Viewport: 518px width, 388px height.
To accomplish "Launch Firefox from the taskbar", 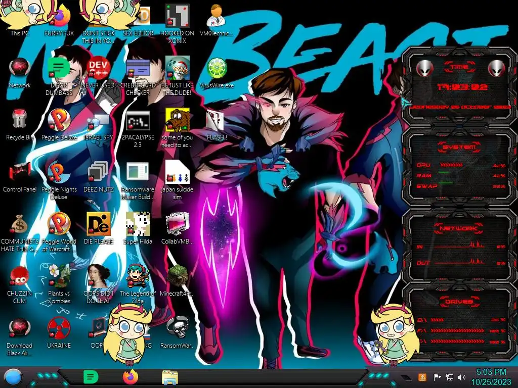I will (x=131, y=377).
